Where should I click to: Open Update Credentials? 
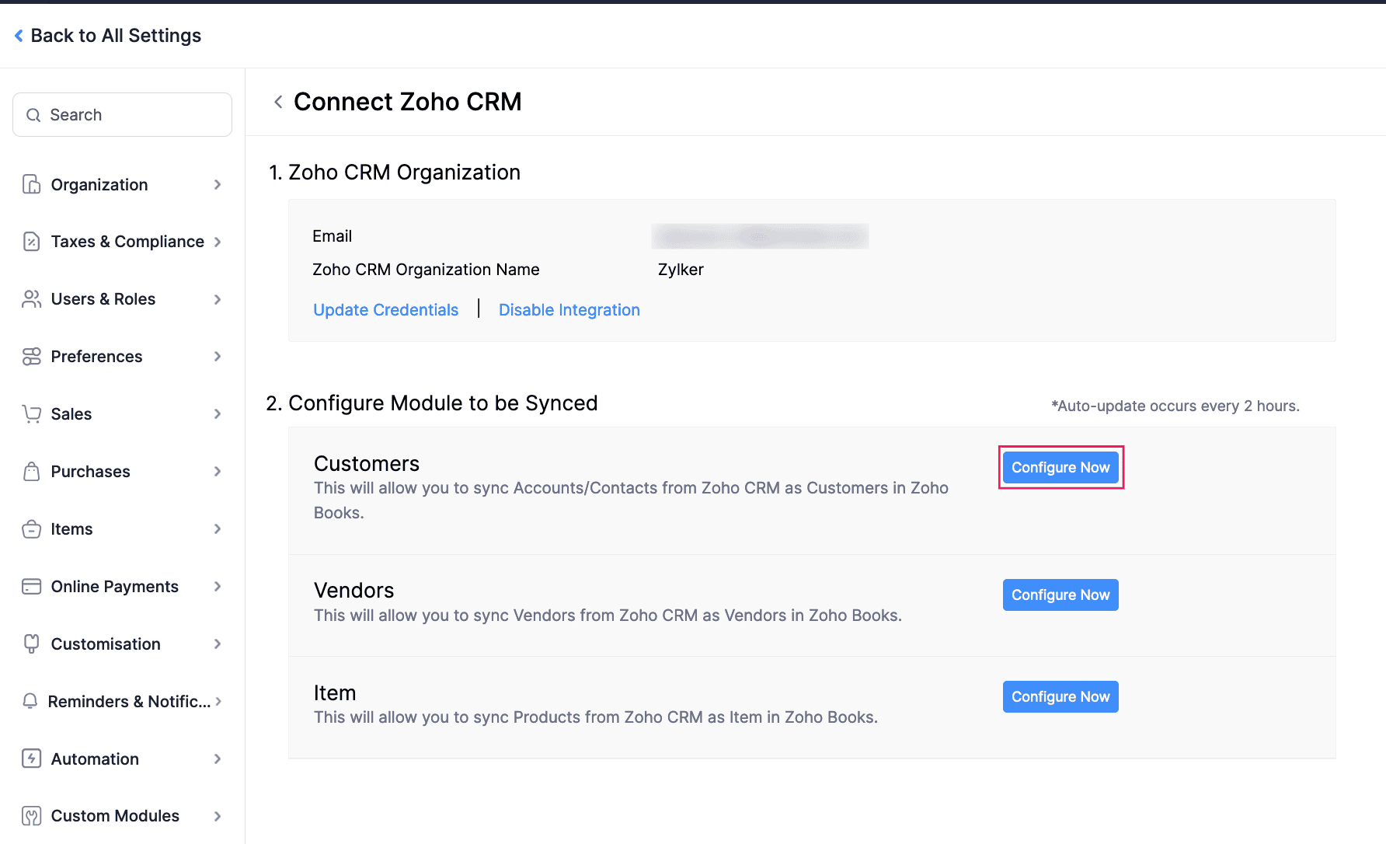[385, 309]
